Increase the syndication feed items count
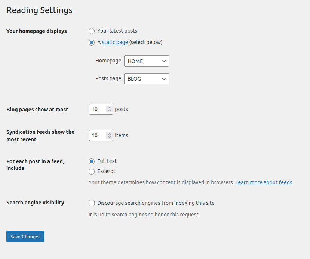310x259 pixels. 110,133
